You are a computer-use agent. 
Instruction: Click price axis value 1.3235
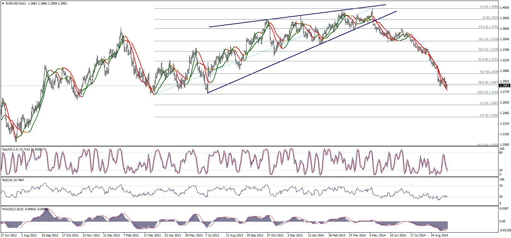[x=505, y=60]
